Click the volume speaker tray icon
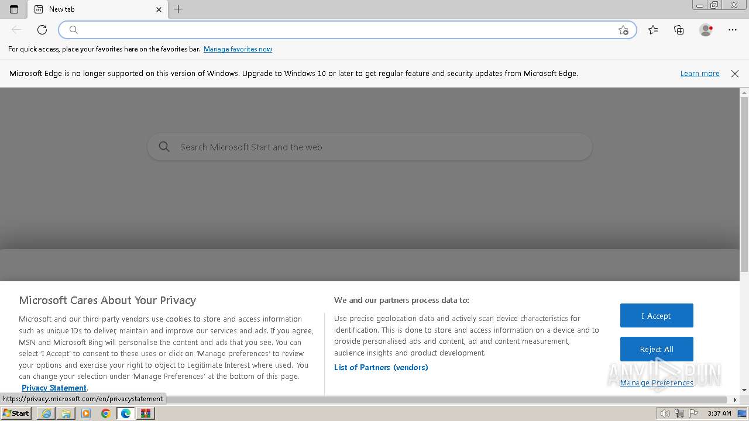749x421 pixels. click(665, 413)
